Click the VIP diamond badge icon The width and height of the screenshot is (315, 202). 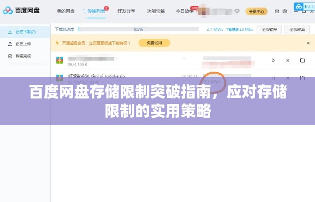[237, 11]
